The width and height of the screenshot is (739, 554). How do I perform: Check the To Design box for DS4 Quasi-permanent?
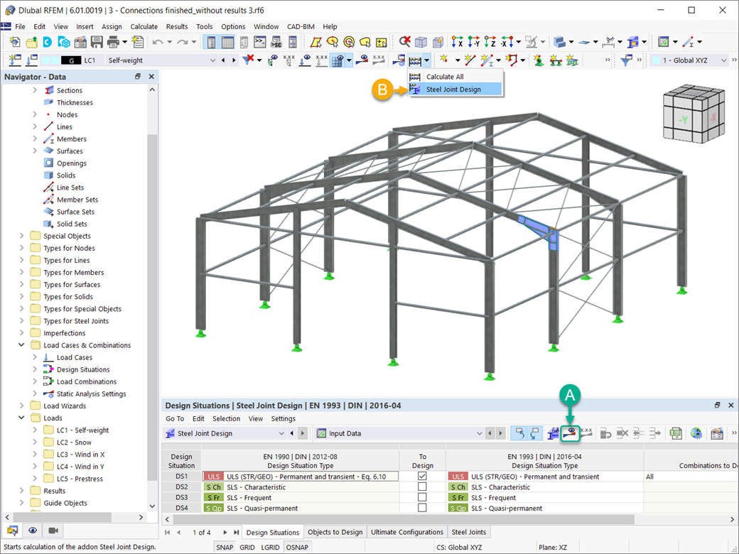coord(423,507)
